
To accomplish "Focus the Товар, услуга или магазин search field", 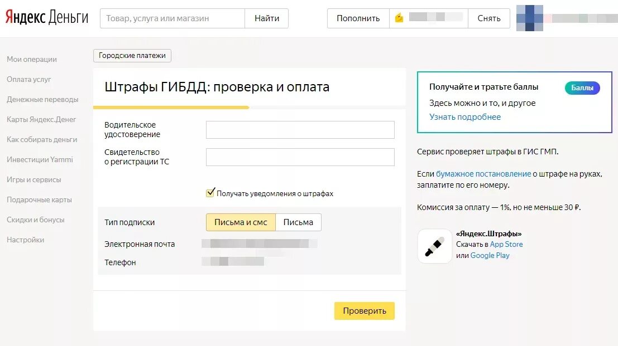I will (173, 18).
